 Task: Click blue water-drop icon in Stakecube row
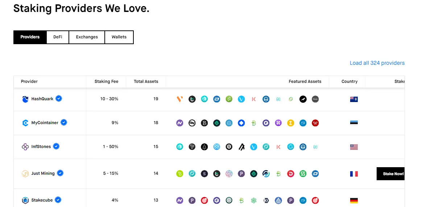tap(278, 200)
